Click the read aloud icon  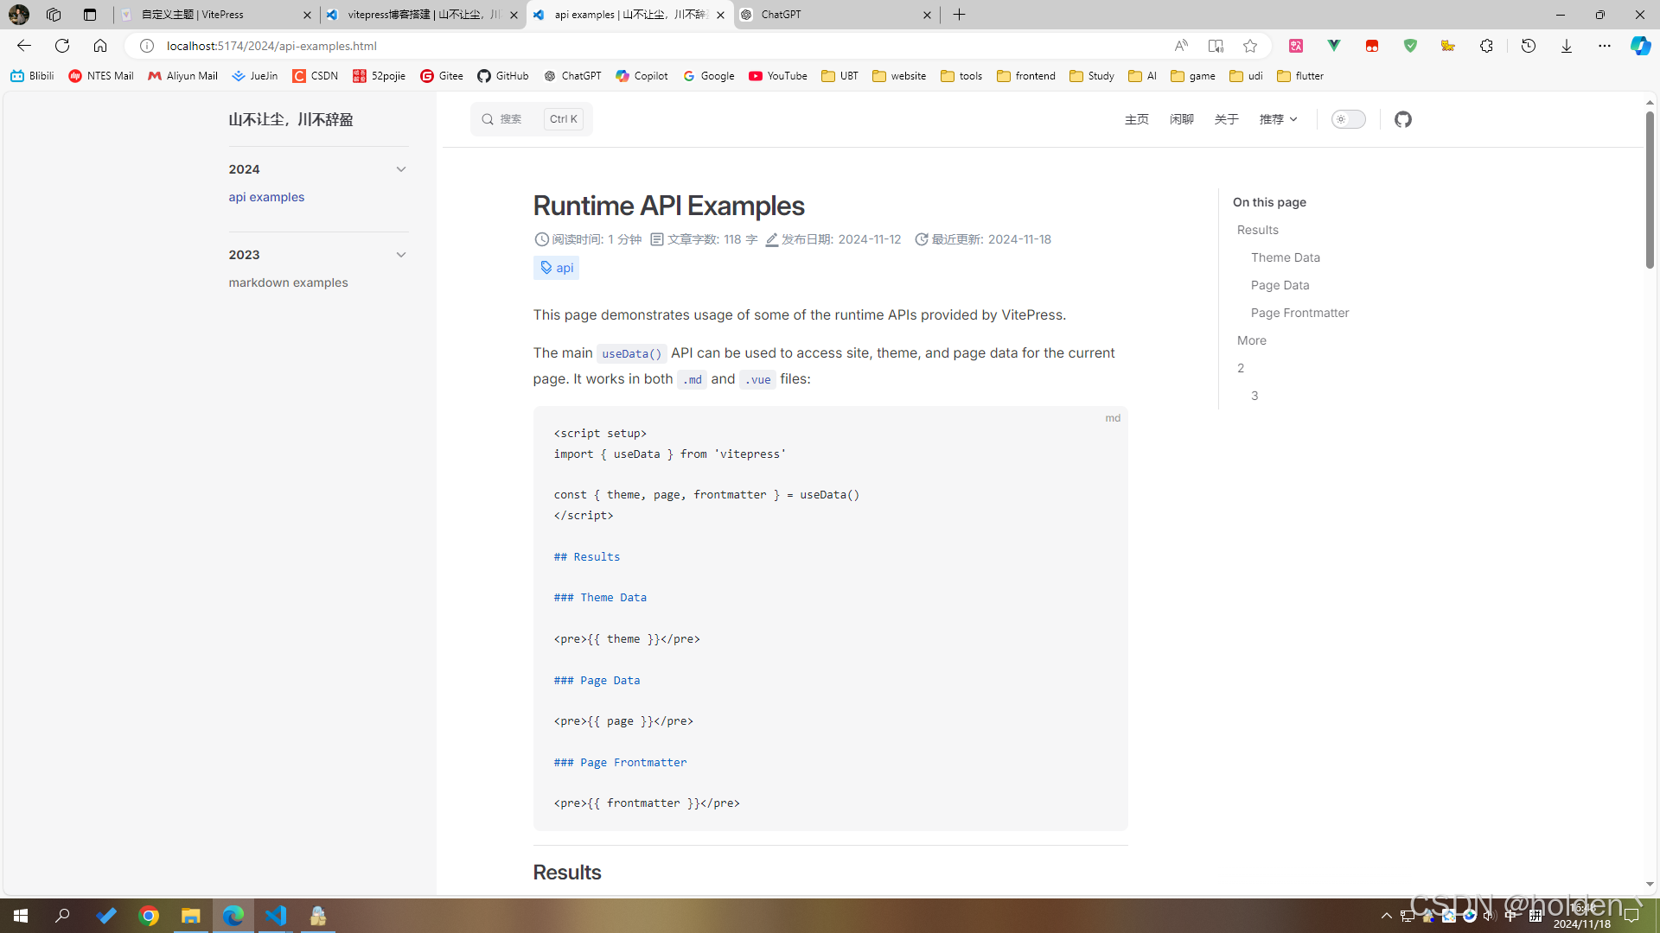click(1181, 46)
